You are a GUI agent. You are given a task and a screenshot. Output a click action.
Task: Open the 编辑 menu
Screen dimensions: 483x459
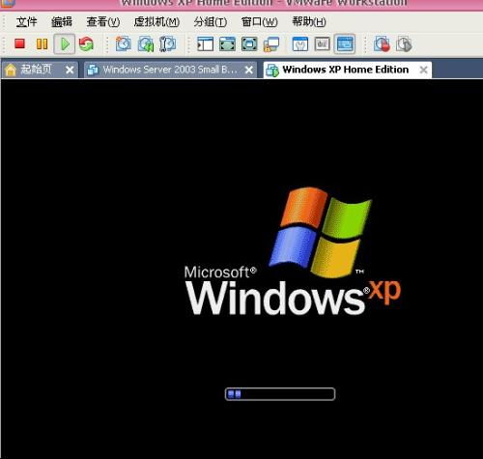pyautogui.click(x=62, y=22)
